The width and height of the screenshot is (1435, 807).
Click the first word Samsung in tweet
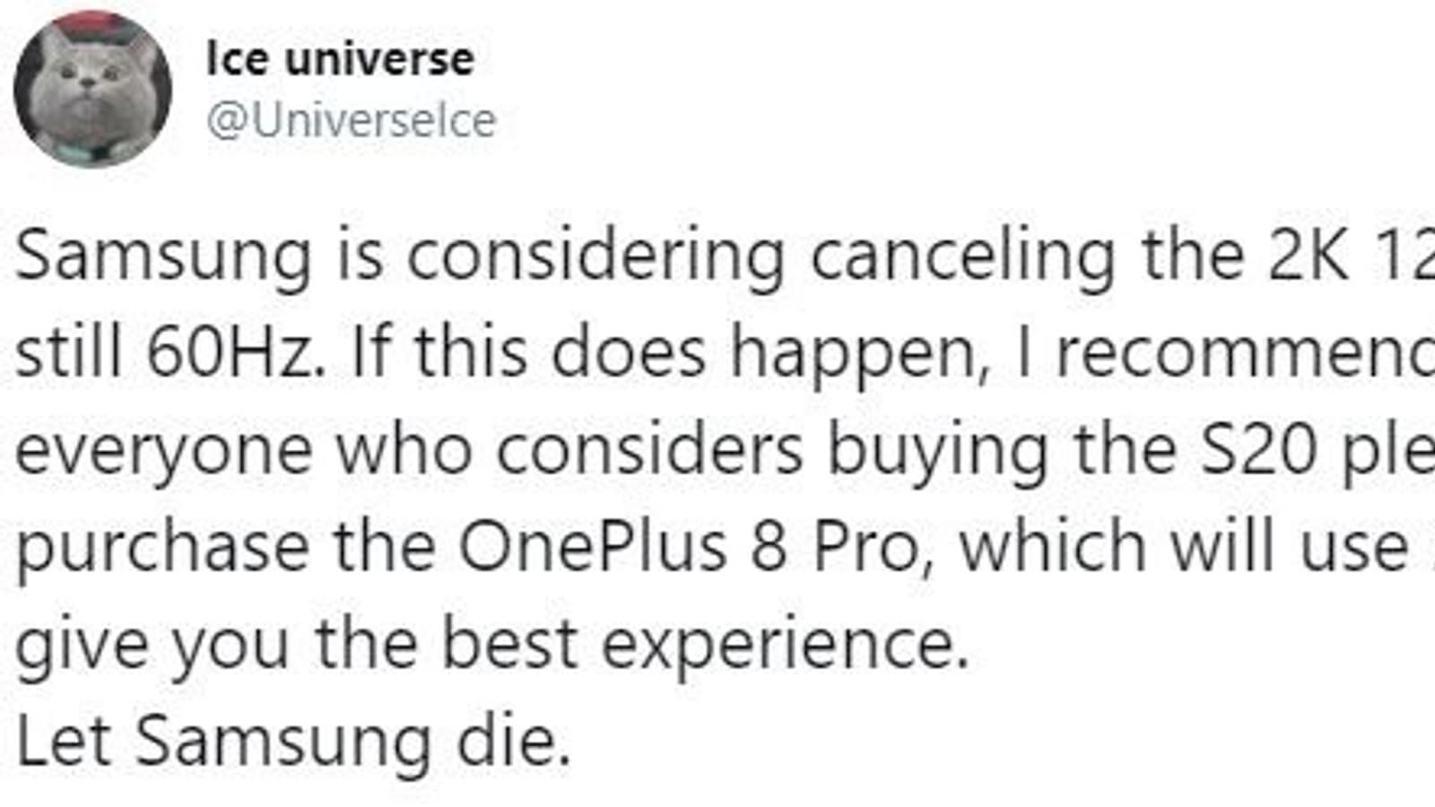tap(164, 256)
